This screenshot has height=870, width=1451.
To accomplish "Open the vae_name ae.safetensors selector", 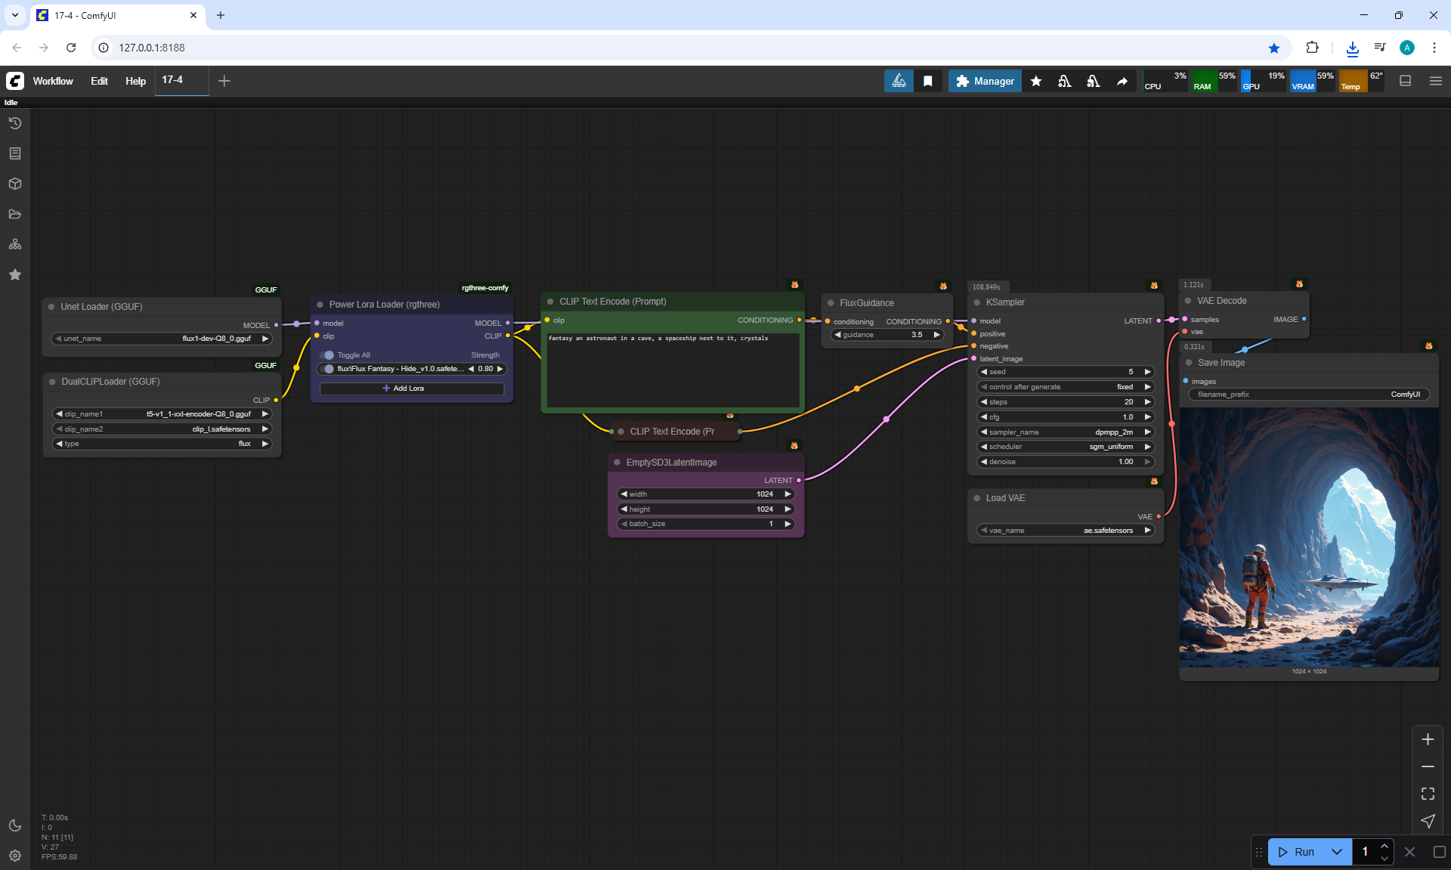I will coord(1066,531).
